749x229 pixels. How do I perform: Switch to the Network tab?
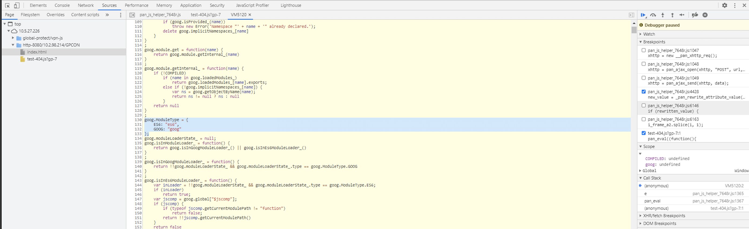tap(85, 5)
